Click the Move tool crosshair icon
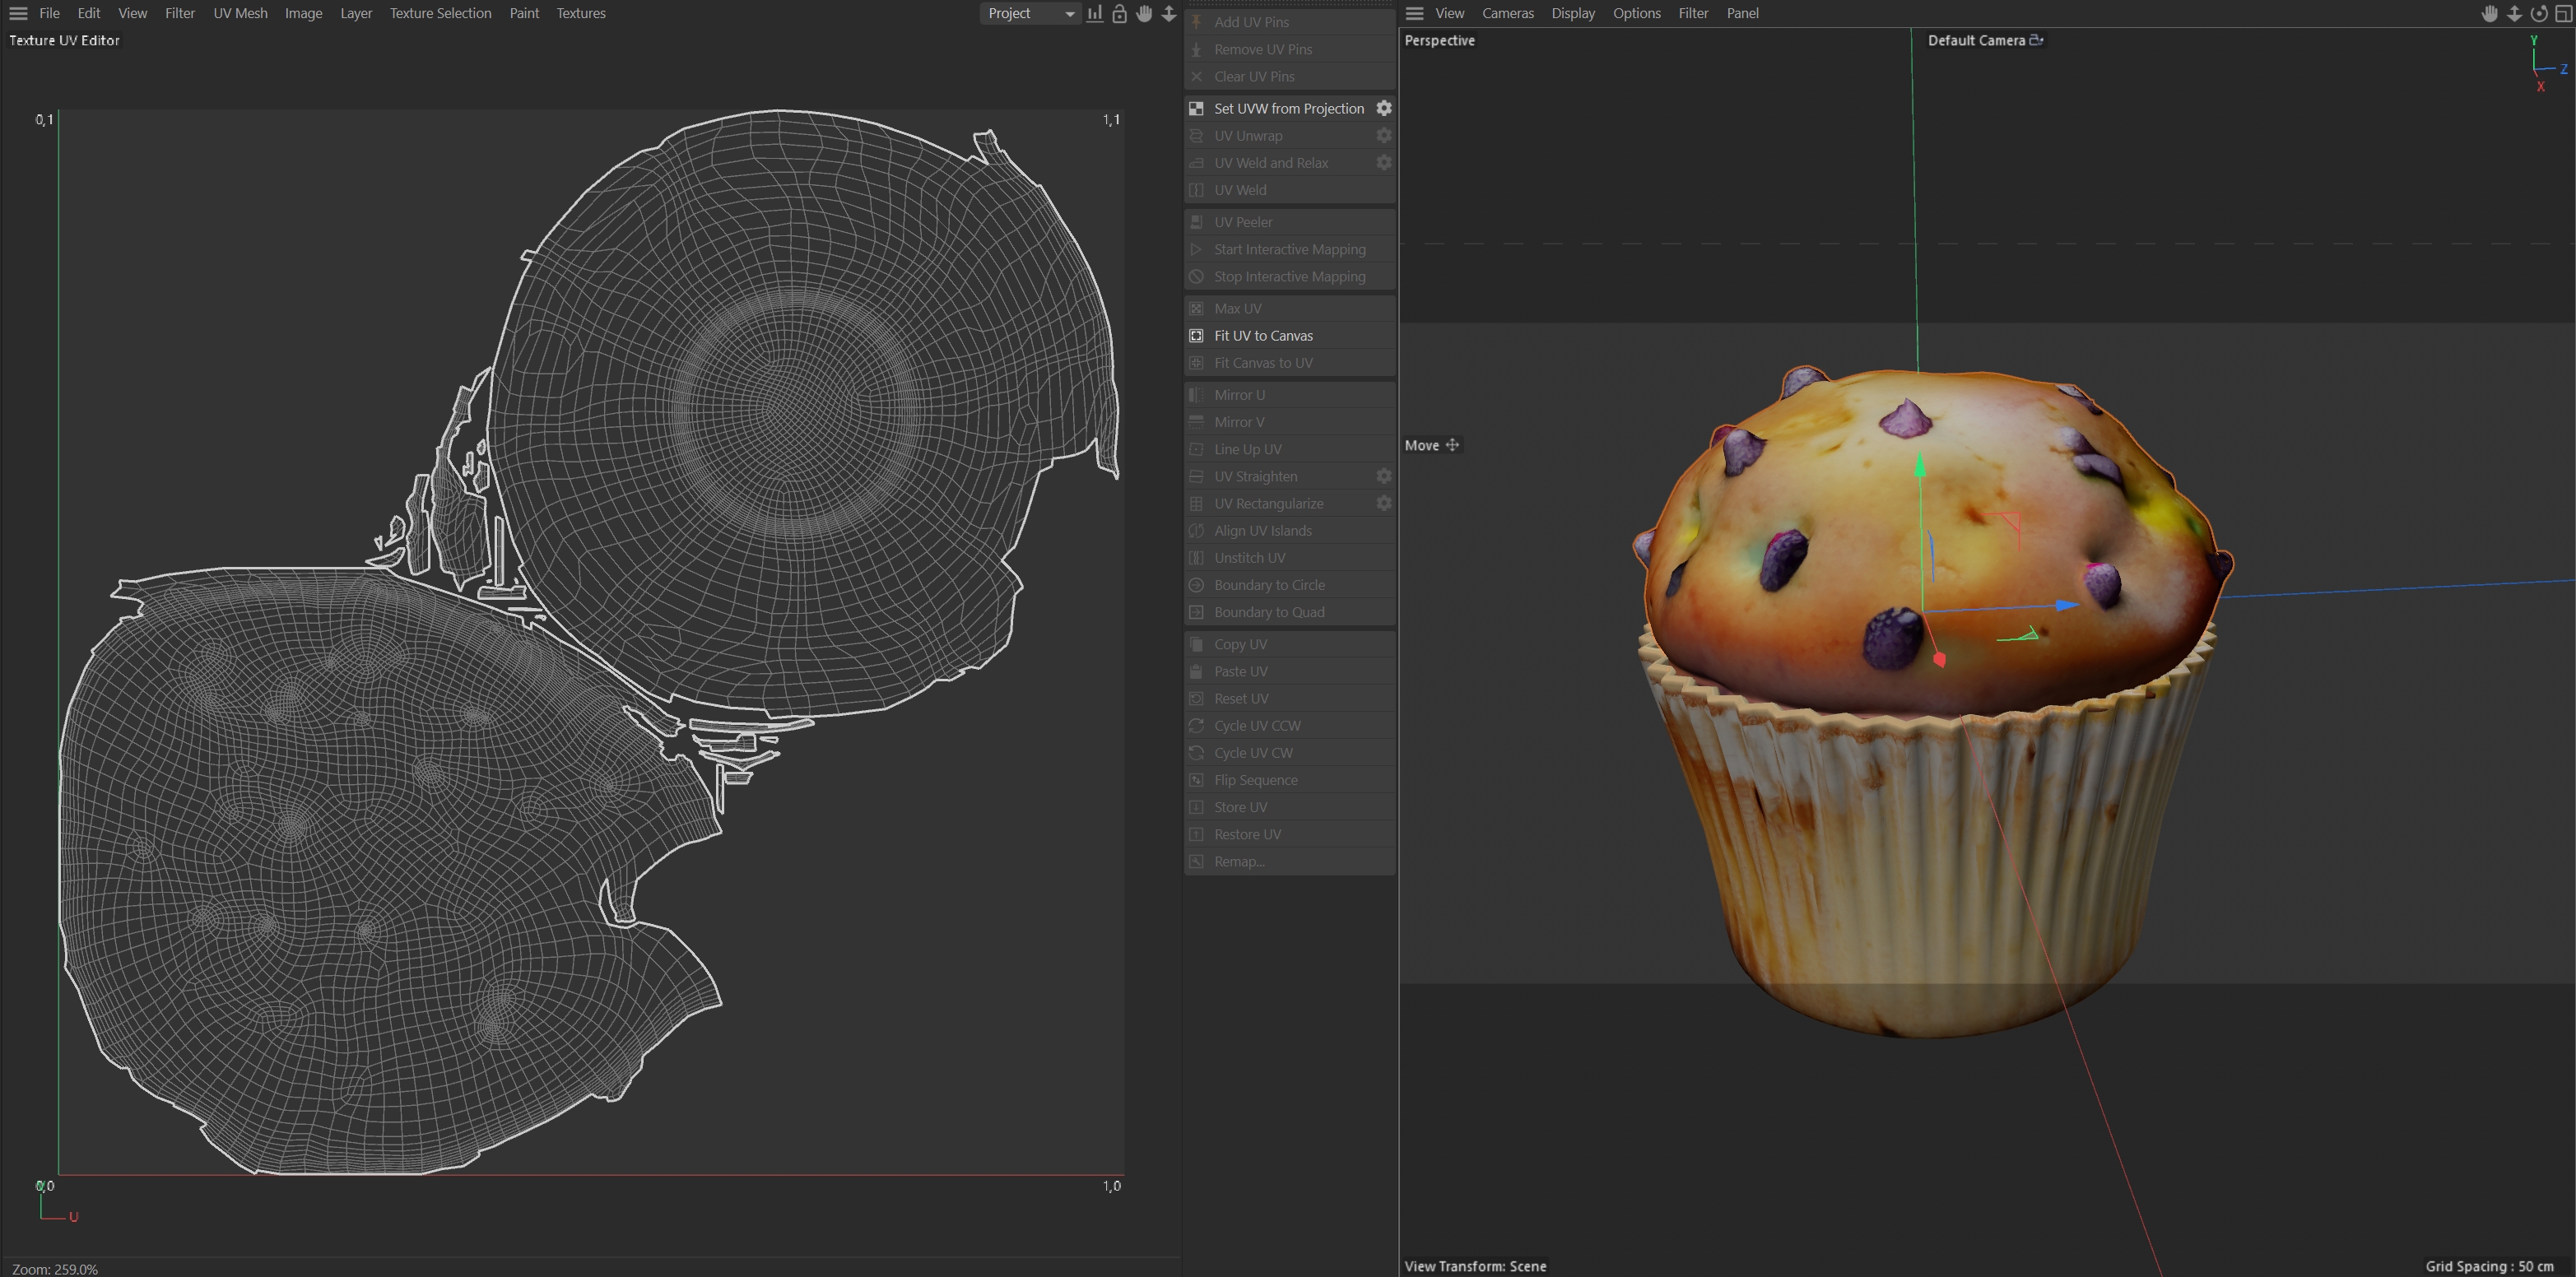 1452,445
